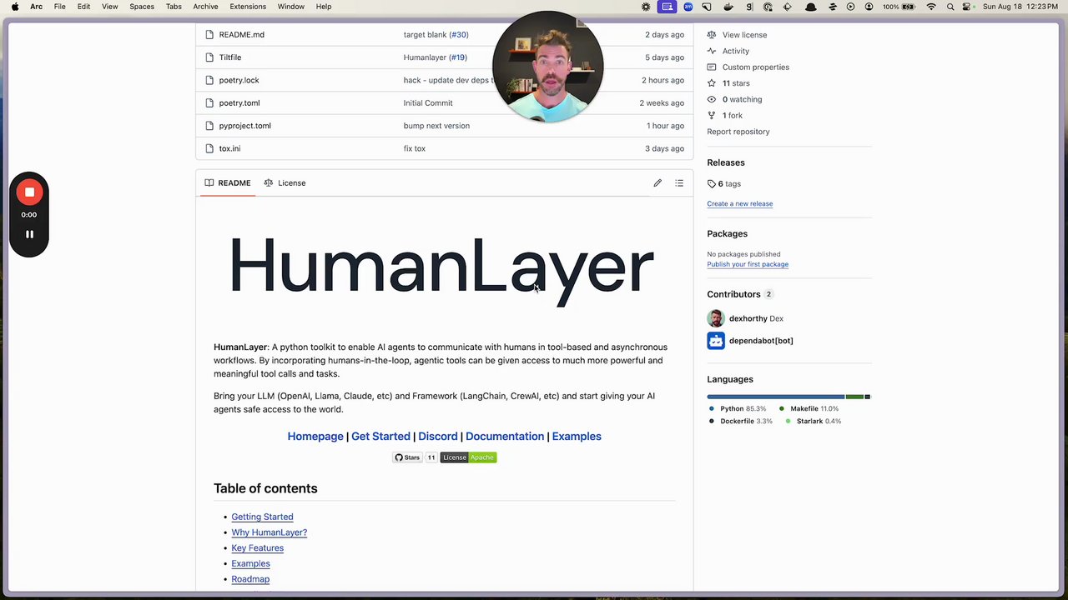Click the star icon beside 11 stars
The height and width of the screenshot is (600, 1068).
coord(712,83)
